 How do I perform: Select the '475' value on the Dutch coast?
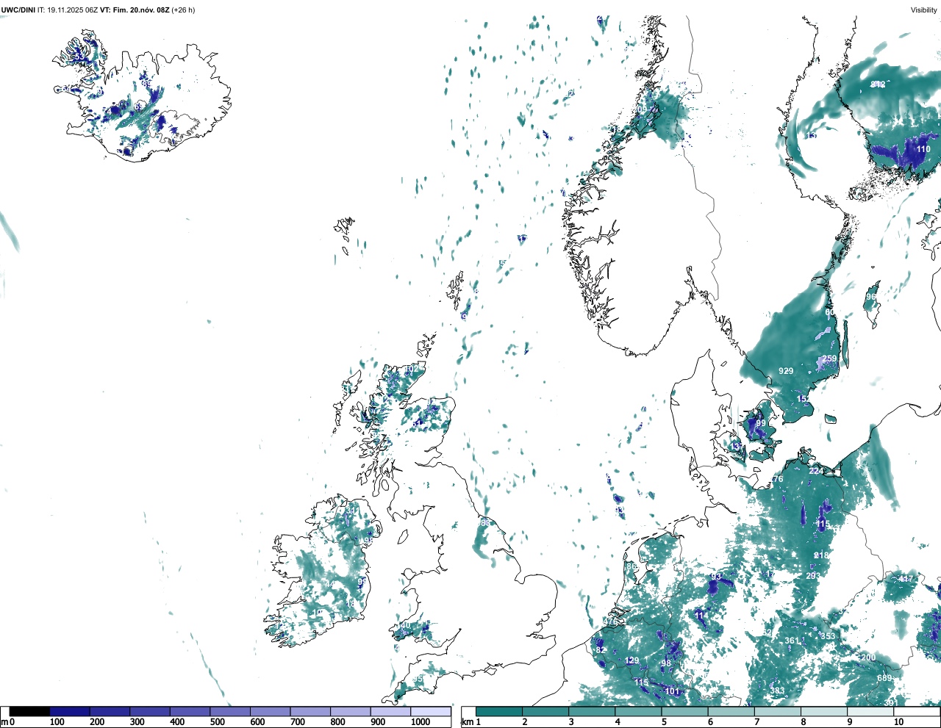(x=610, y=622)
